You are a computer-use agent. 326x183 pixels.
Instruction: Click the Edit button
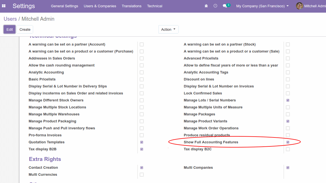pyautogui.click(x=10, y=29)
